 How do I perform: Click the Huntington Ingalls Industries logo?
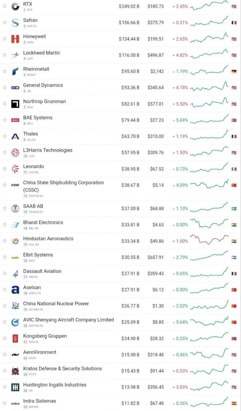pos(15,387)
